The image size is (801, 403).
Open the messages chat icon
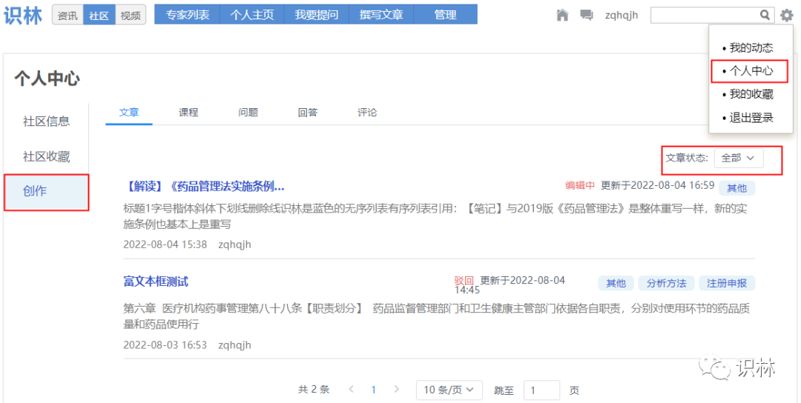(x=587, y=16)
